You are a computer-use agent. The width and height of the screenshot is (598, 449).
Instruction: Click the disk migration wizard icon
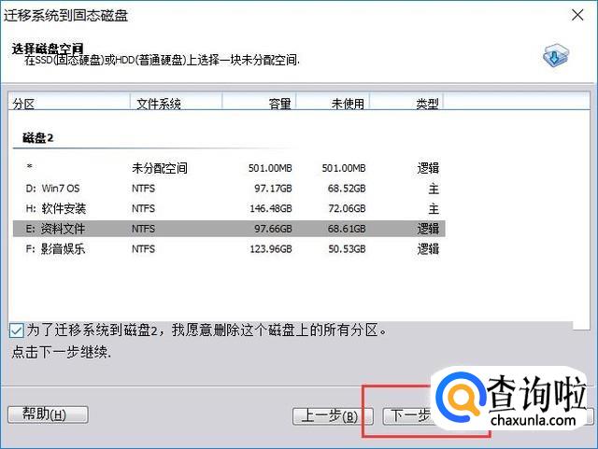pyautogui.click(x=556, y=56)
